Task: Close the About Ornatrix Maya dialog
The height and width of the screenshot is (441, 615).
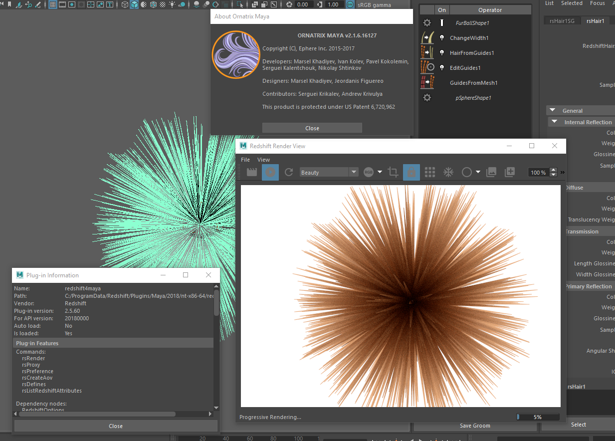Action: (x=312, y=128)
